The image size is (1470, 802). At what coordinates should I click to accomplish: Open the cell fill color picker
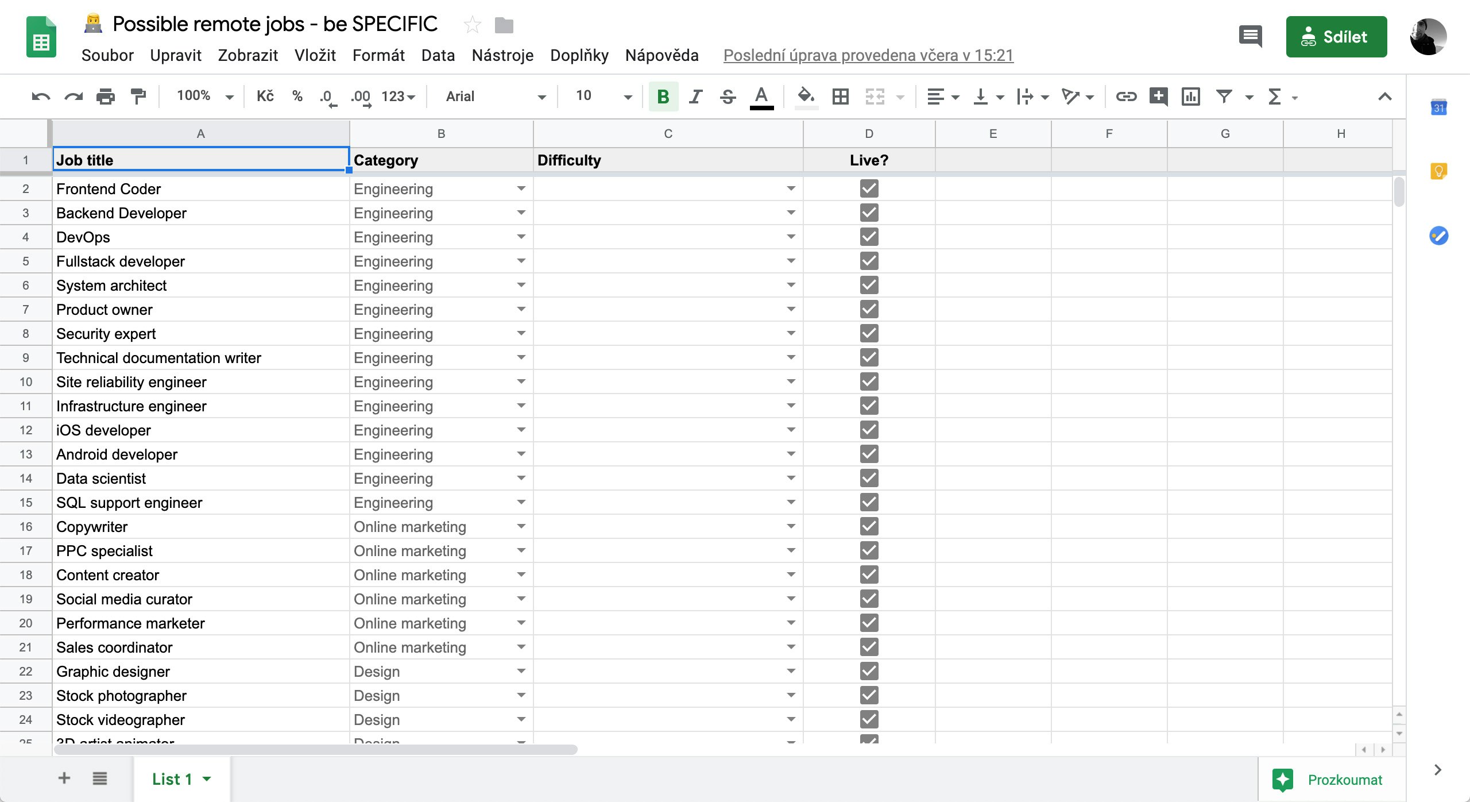coord(806,97)
